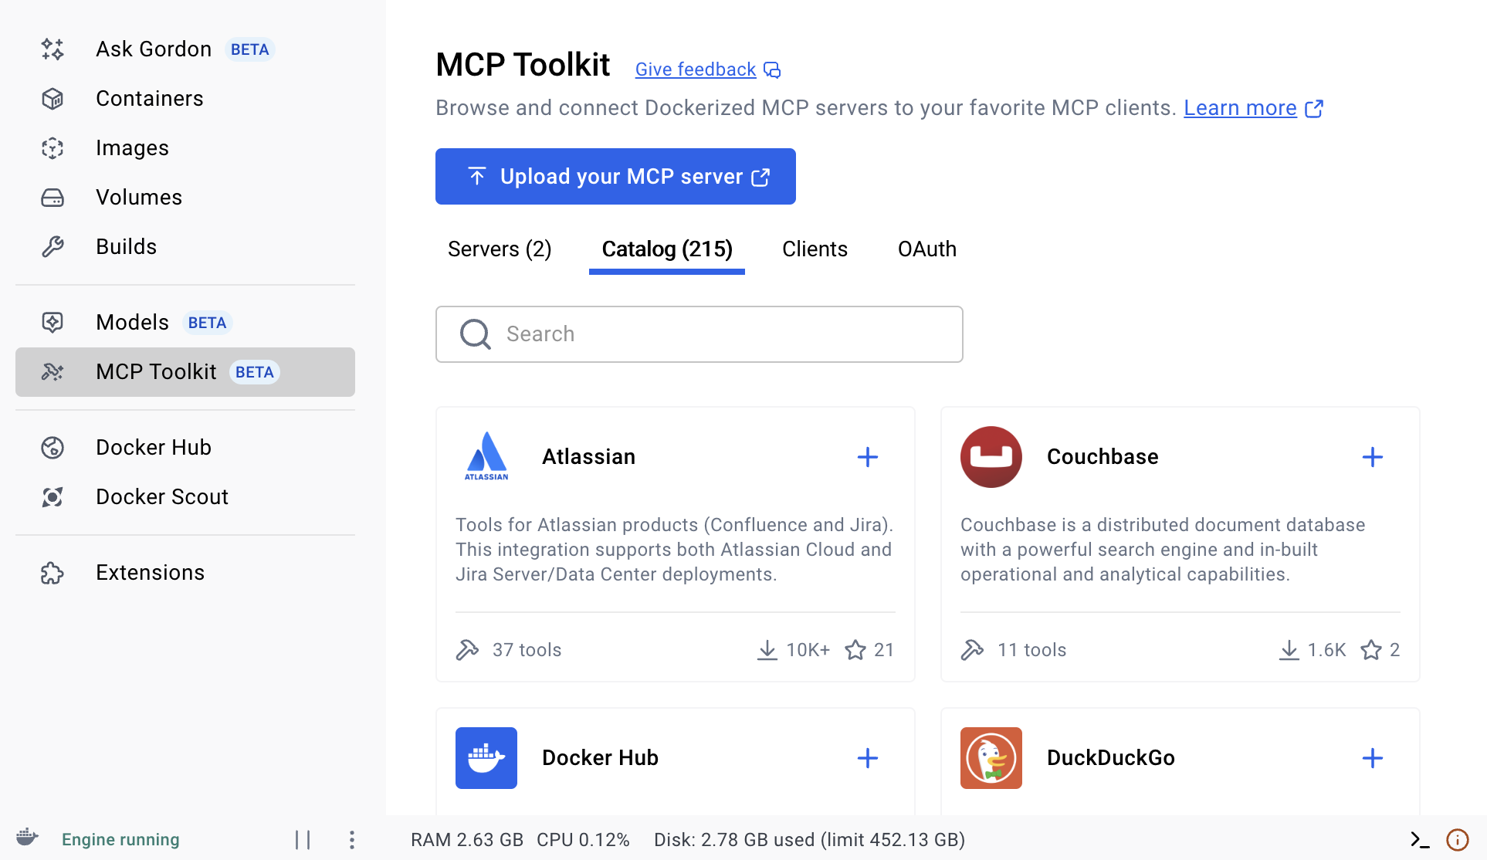The height and width of the screenshot is (860, 1487).
Task: Switch to Servers (2) tab
Action: 500,249
